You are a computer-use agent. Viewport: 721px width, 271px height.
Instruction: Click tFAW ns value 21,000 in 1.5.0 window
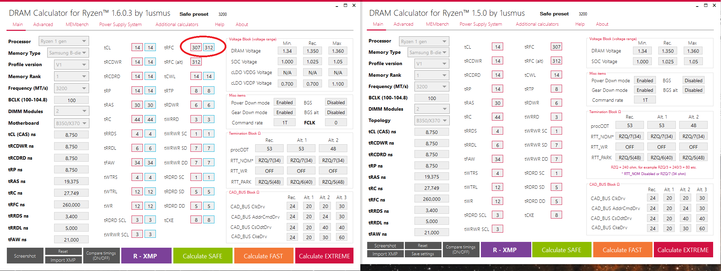point(432,232)
